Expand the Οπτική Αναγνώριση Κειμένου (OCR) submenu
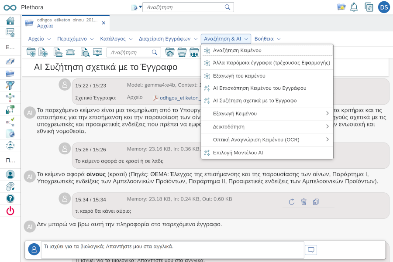 (267, 140)
